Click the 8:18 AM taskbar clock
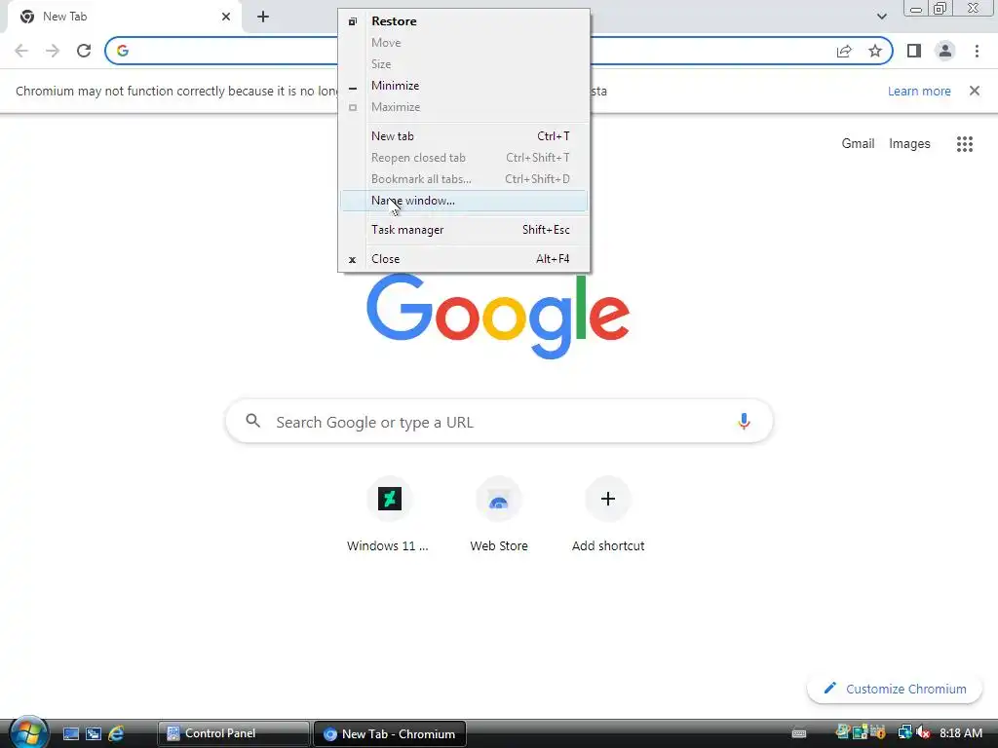Screen dimensions: 998x748 tap(960, 733)
